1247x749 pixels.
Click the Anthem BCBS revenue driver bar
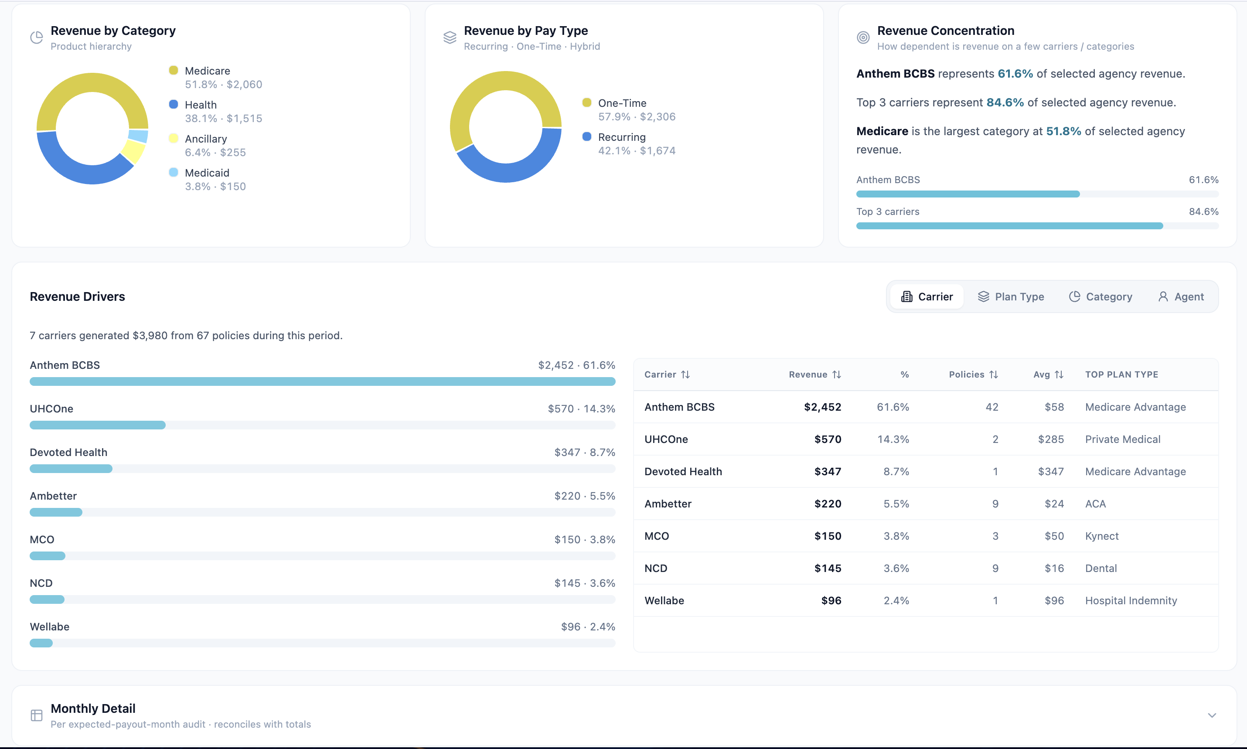click(323, 381)
